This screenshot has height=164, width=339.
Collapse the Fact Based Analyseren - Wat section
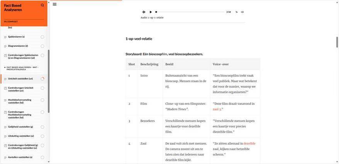coord(5,68)
